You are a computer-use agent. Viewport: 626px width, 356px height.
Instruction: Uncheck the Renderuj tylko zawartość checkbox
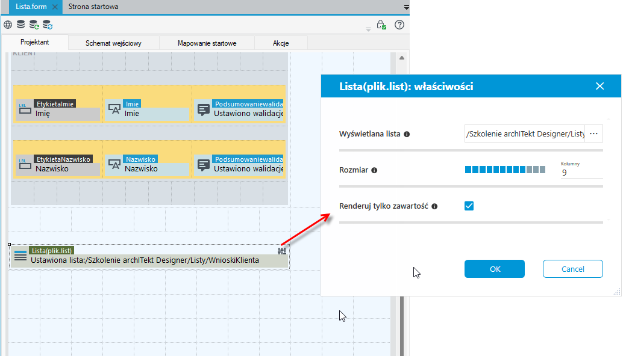(x=469, y=206)
